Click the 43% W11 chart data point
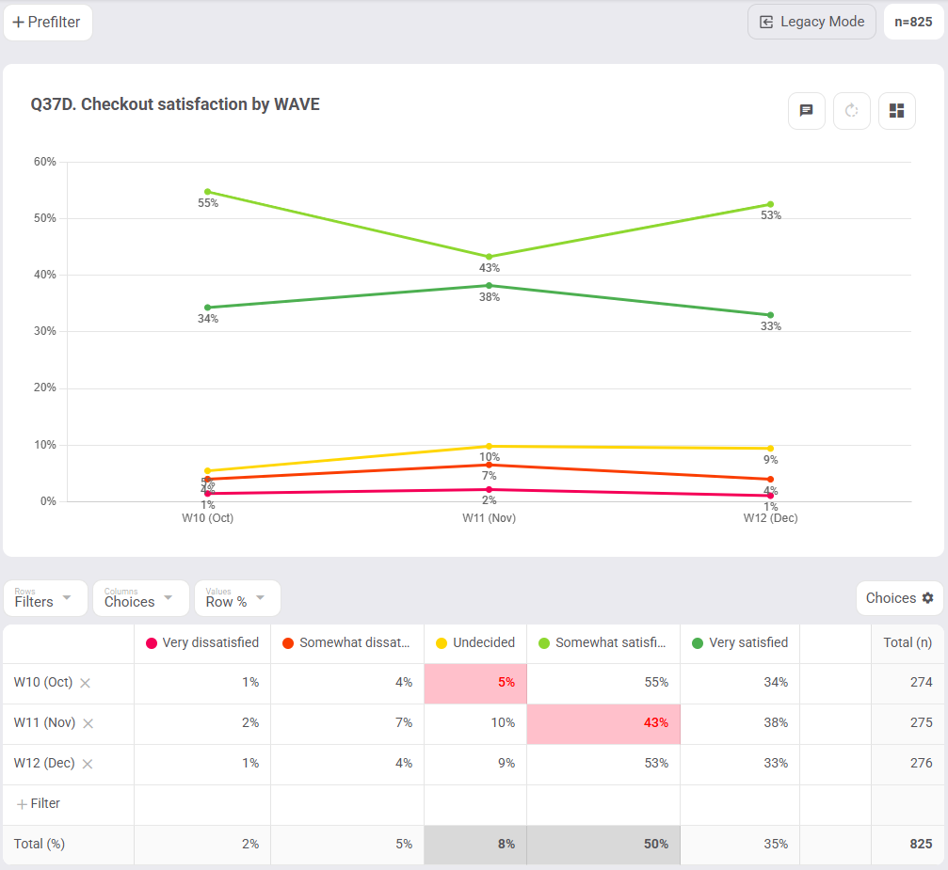The width and height of the screenshot is (948, 870). pyautogui.click(x=490, y=257)
